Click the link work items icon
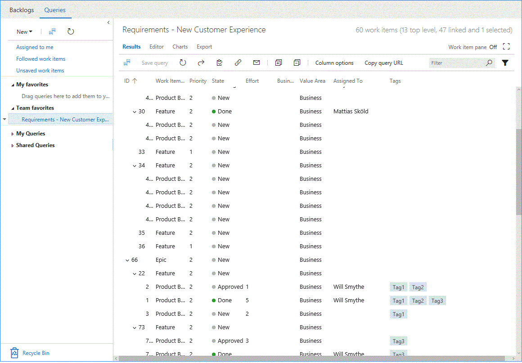 [238, 63]
